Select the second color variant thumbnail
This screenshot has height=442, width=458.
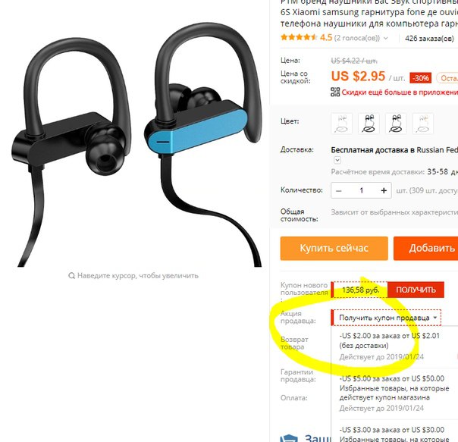coord(369,124)
